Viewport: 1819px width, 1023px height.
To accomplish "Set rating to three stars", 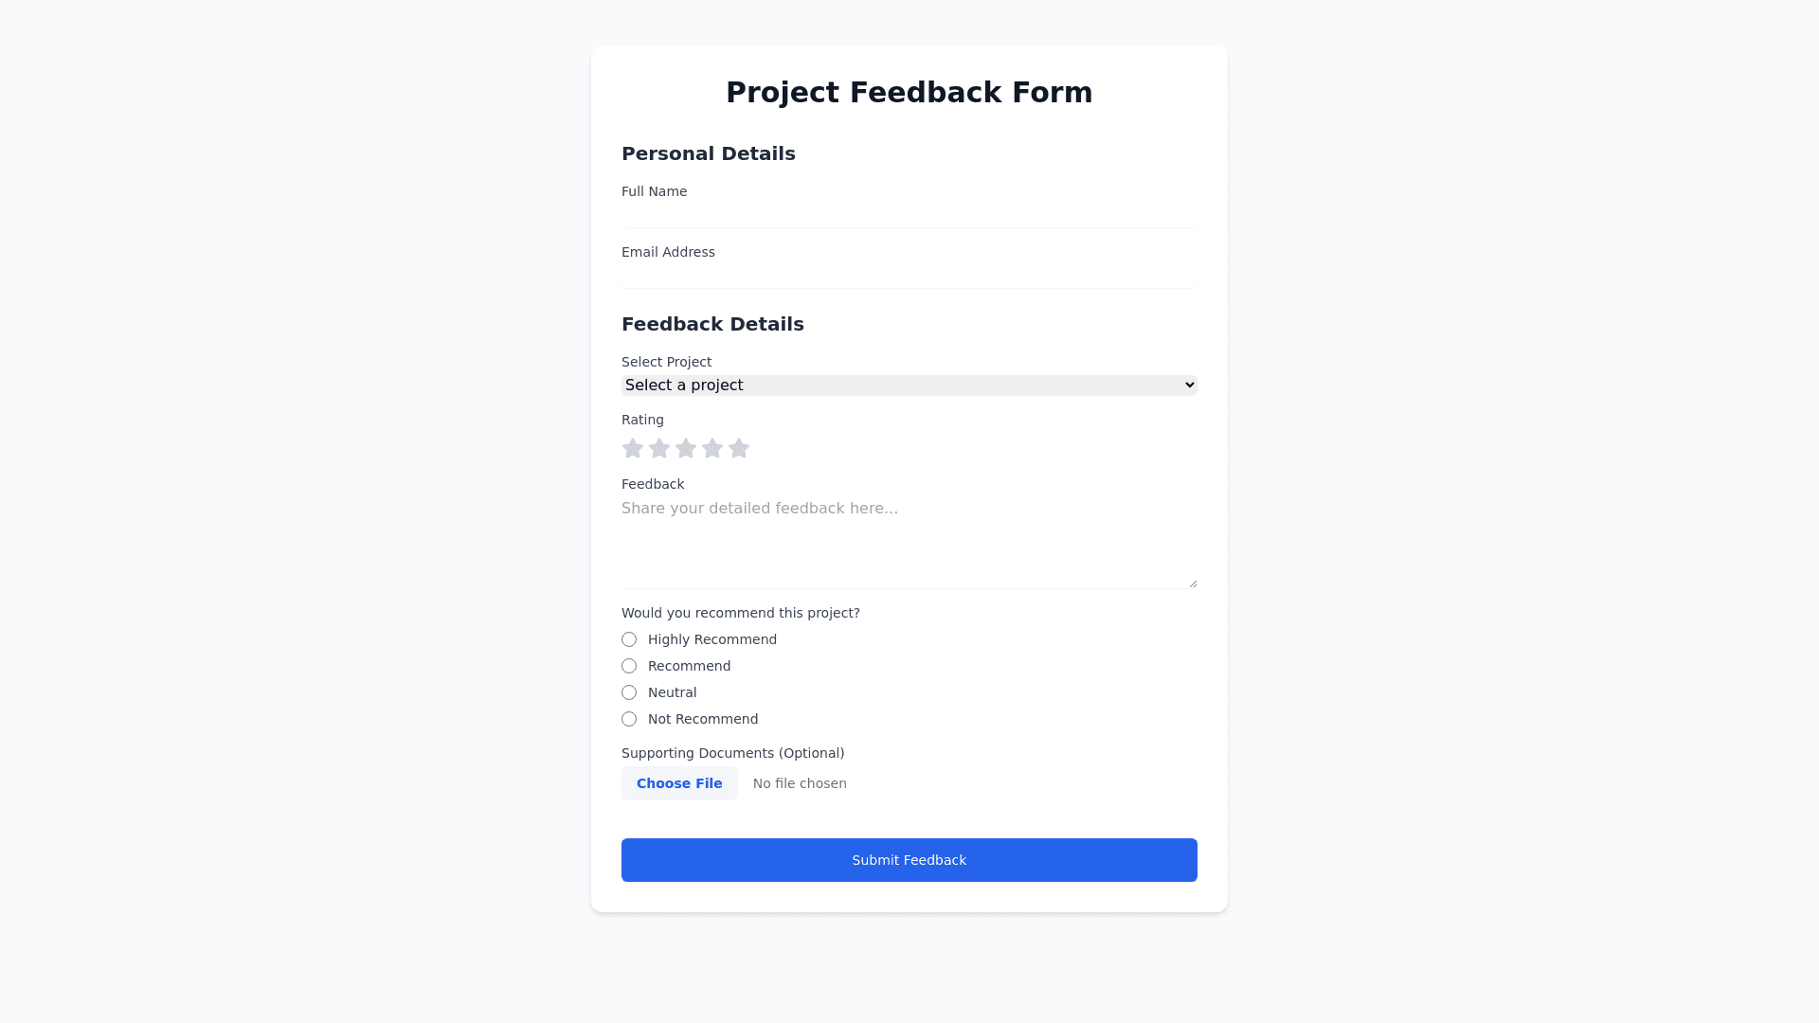I will pyautogui.click(x=686, y=448).
